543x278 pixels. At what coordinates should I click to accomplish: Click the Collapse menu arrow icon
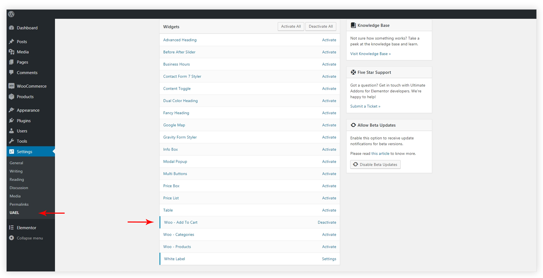click(x=11, y=238)
